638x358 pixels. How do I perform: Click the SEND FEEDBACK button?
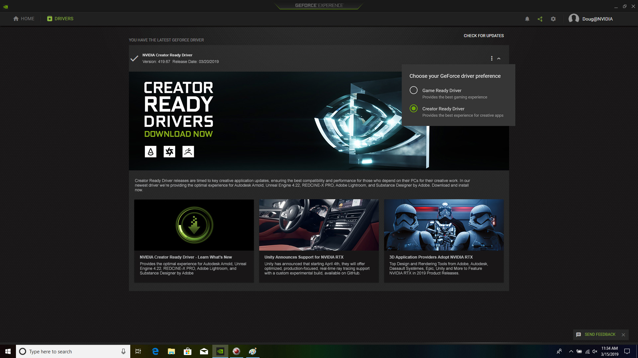[x=600, y=335]
